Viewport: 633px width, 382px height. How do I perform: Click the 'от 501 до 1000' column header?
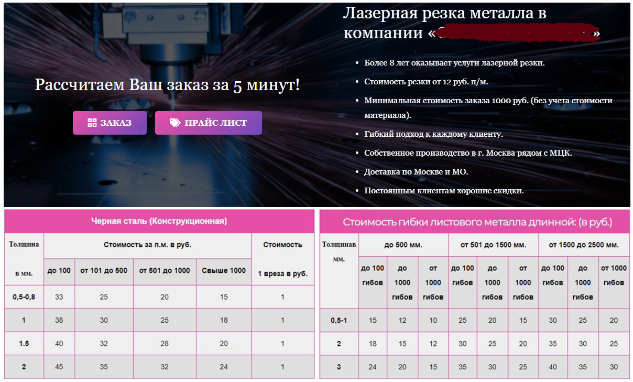click(x=165, y=270)
